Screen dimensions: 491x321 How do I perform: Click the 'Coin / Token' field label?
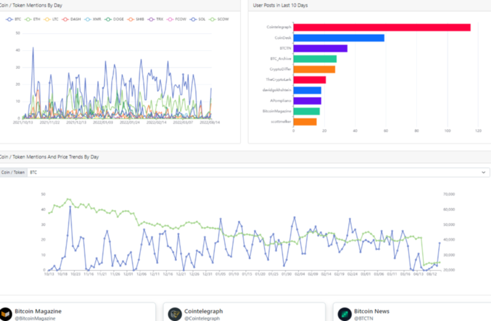[13, 172]
